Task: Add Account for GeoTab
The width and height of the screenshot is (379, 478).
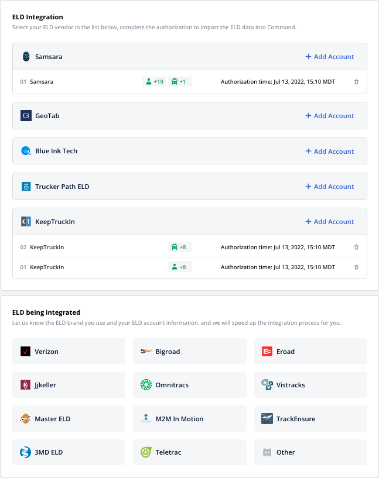Action: (x=330, y=116)
